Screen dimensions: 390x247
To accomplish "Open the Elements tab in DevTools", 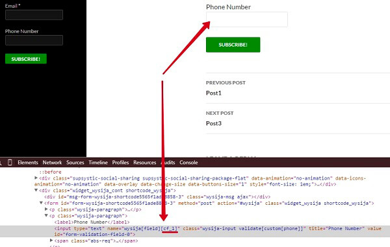I will 28,163.
